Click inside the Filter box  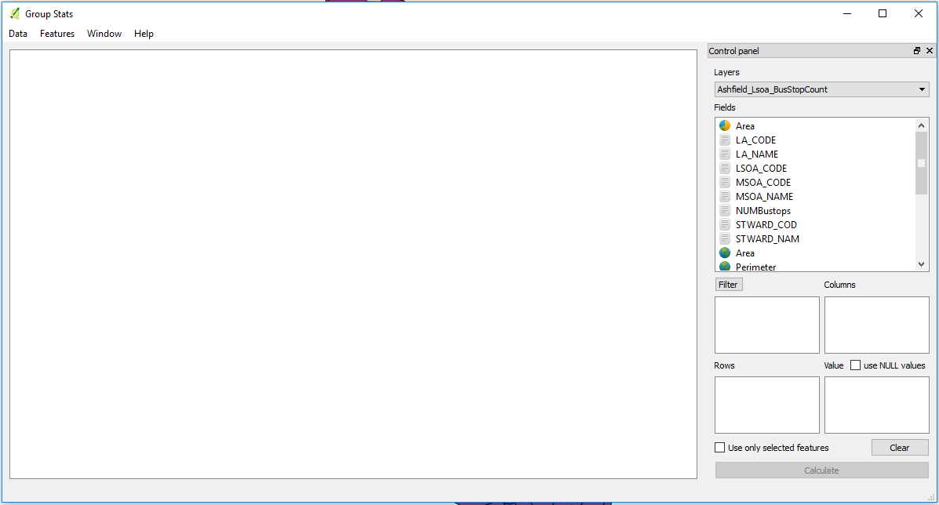point(766,325)
